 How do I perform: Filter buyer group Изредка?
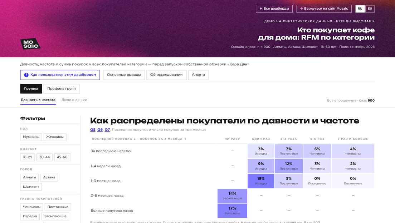tap(30, 216)
